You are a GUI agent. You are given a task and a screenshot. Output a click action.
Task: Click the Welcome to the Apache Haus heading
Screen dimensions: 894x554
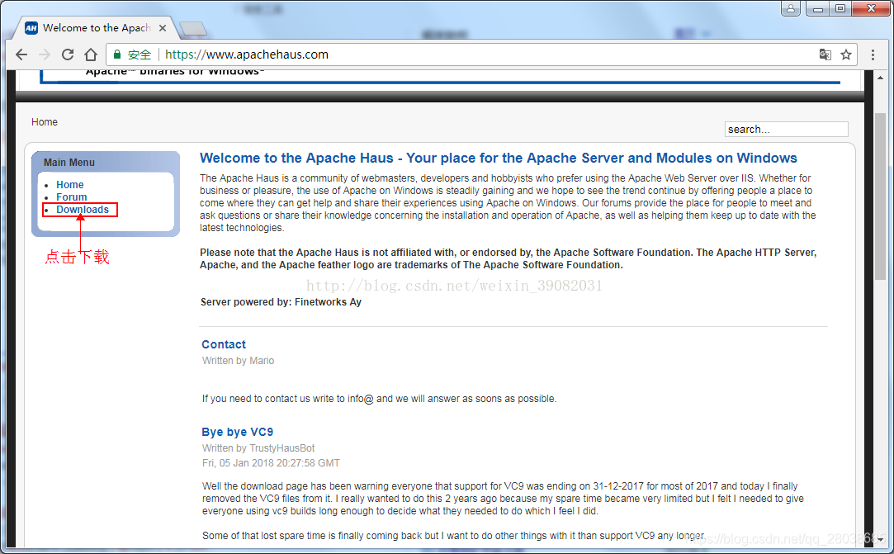(499, 158)
